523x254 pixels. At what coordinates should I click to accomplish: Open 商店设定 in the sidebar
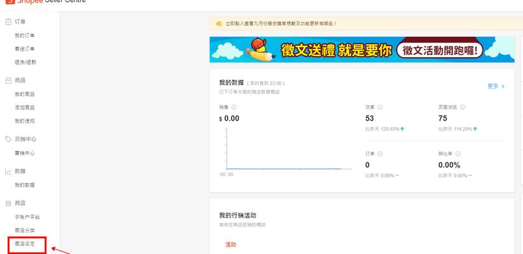click(25, 244)
